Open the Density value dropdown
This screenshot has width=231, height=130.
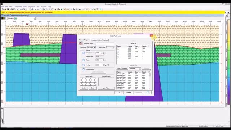[103, 65]
